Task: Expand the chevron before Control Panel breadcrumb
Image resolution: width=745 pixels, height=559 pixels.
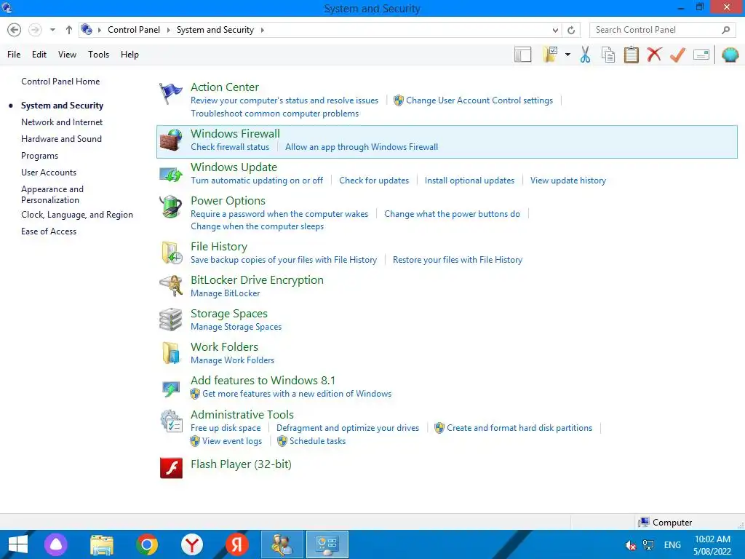Action: 100,30
